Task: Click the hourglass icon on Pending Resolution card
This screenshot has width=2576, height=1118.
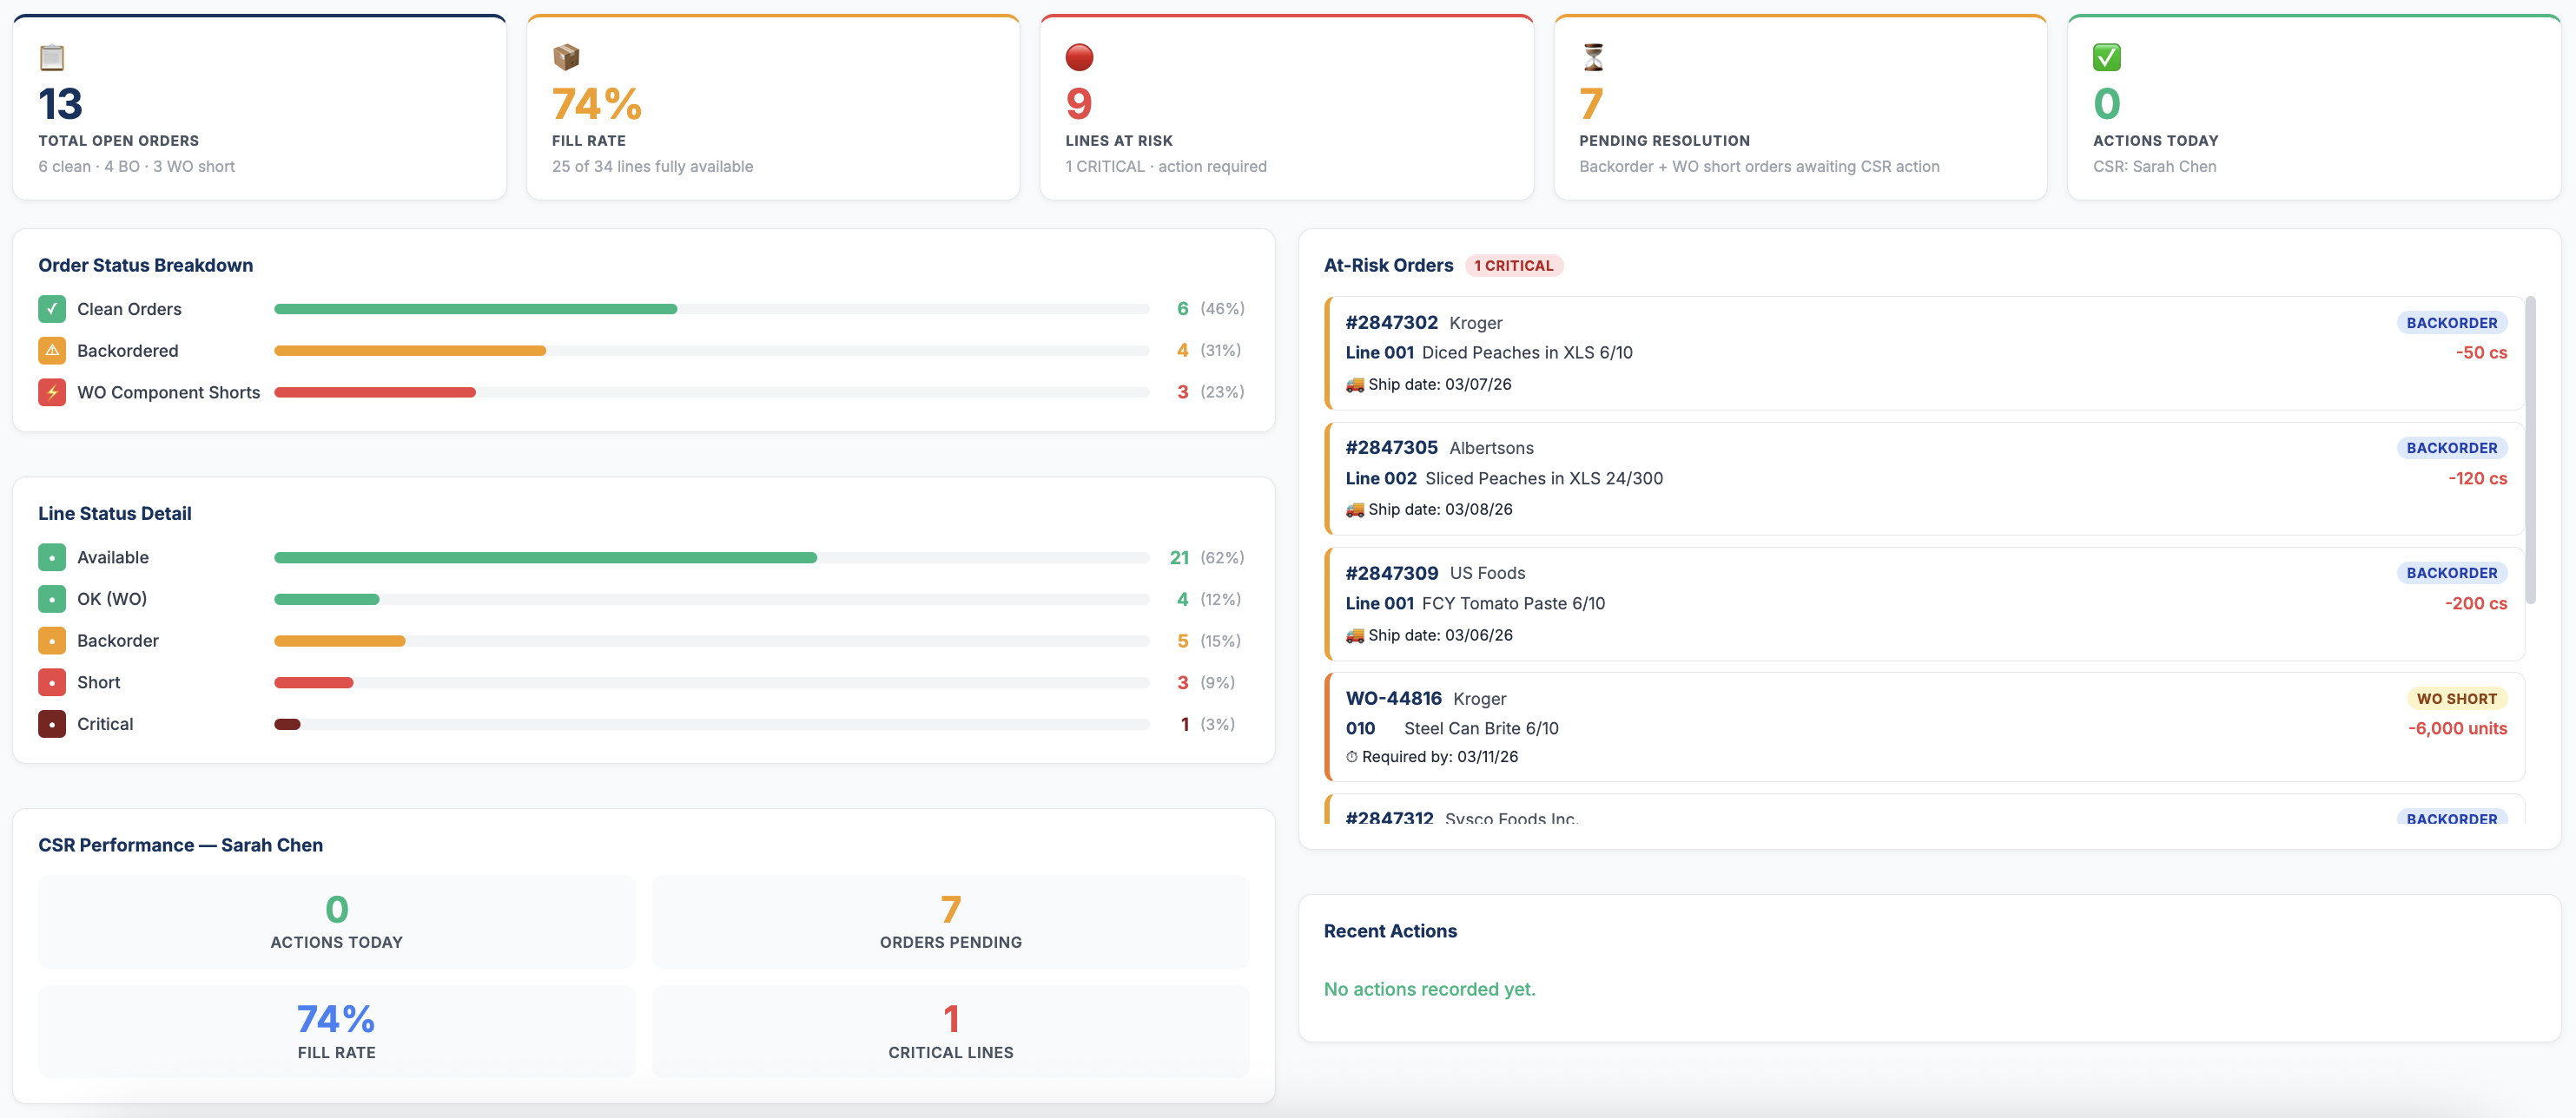Action: click(1593, 57)
